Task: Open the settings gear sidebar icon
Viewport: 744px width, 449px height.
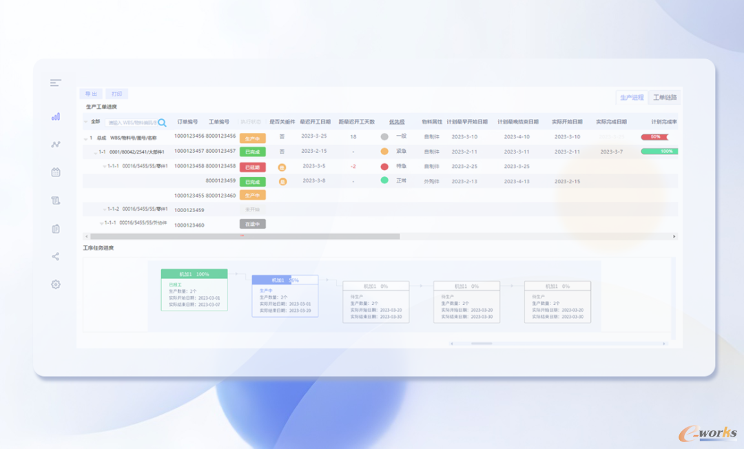Action: 56,284
